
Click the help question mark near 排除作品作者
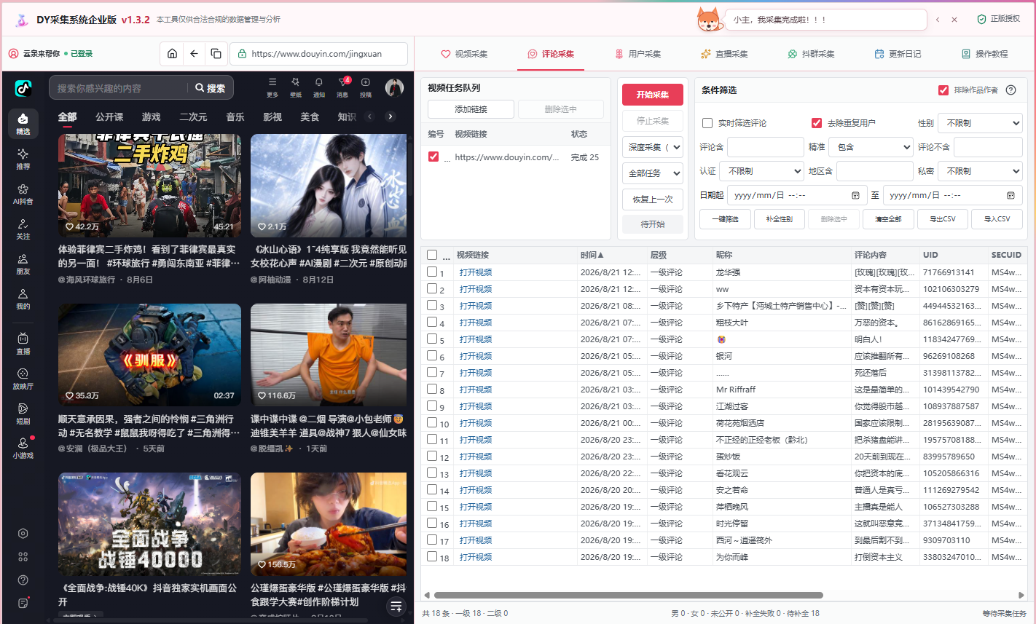tap(1011, 90)
